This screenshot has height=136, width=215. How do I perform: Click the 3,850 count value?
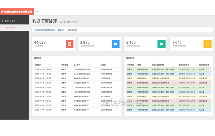[x=85, y=42]
